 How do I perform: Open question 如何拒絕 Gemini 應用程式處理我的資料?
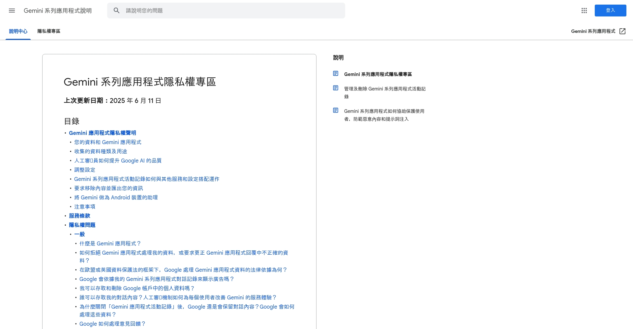coord(184,257)
